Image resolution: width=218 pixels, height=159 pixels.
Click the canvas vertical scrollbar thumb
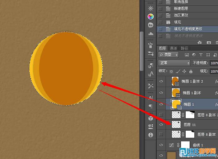[x=141, y=51]
